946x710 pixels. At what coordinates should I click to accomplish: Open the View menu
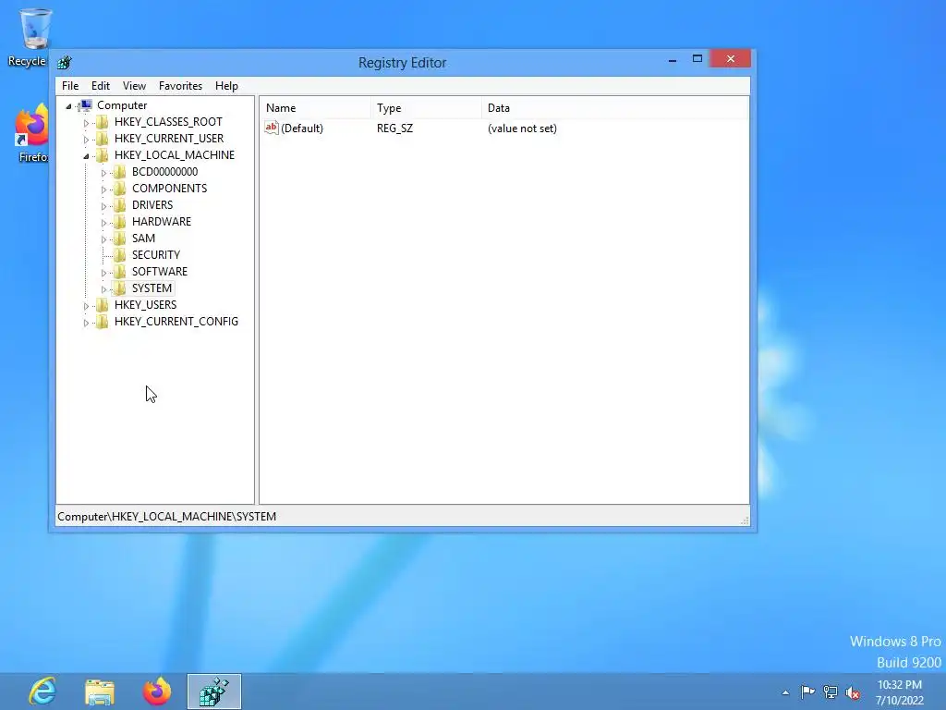(134, 86)
